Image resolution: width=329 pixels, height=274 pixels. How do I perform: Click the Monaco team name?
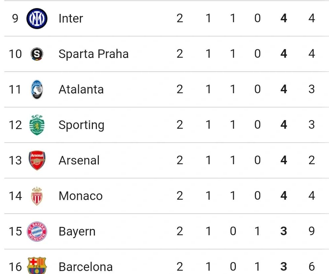(x=81, y=196)
